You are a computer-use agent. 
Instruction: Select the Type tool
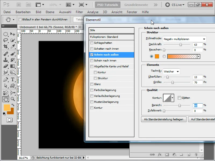pos(13,79)
